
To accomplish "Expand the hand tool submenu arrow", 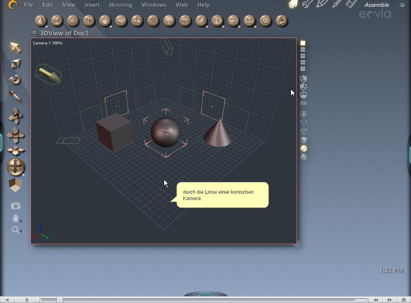I will point(21,221).
